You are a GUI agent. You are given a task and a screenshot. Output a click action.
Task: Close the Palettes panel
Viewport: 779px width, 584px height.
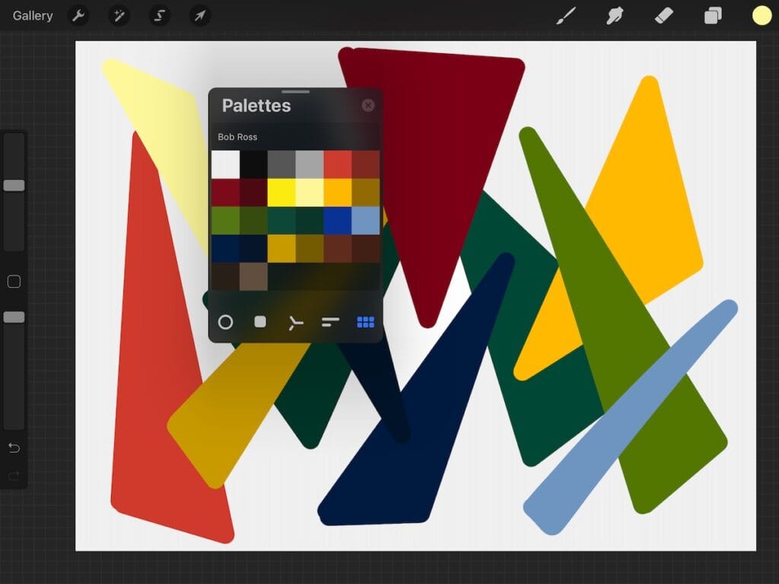pyautogui.click(x=368, y=105)
